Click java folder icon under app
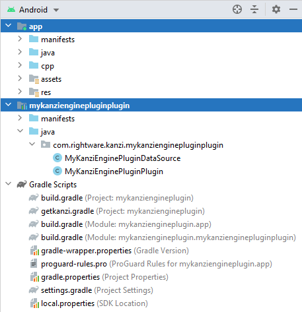Image resolution: width=302 pixels, height=312 pixels. [34, 52]
